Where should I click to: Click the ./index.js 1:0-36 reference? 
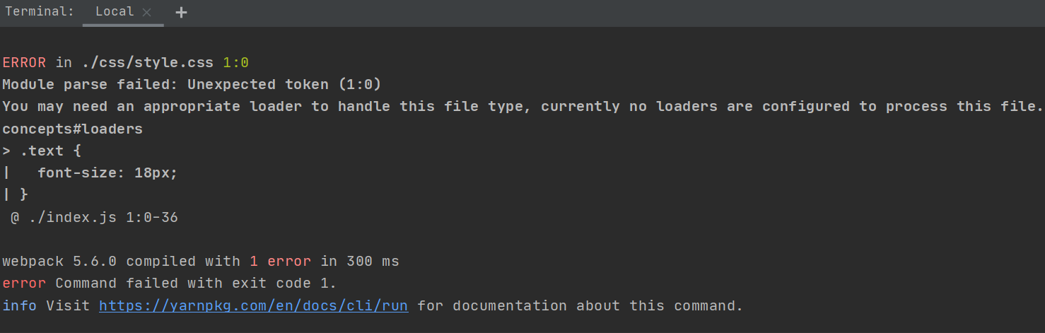pyautogui.click(x=103, y=218)
